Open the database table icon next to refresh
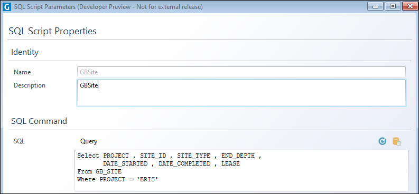The height and width of the screenshot is (194, 419). click(x=396, y=141)
